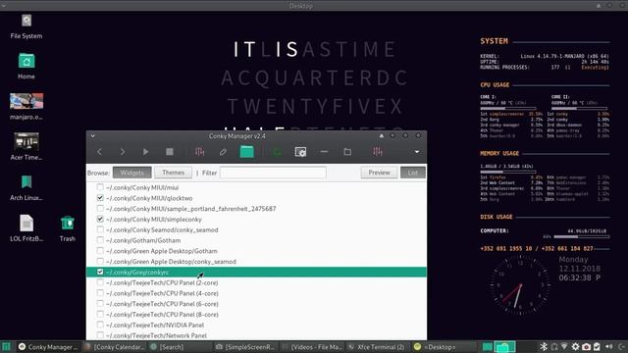
Task: Switch view to Preview
Action: [x=379, y=173]
